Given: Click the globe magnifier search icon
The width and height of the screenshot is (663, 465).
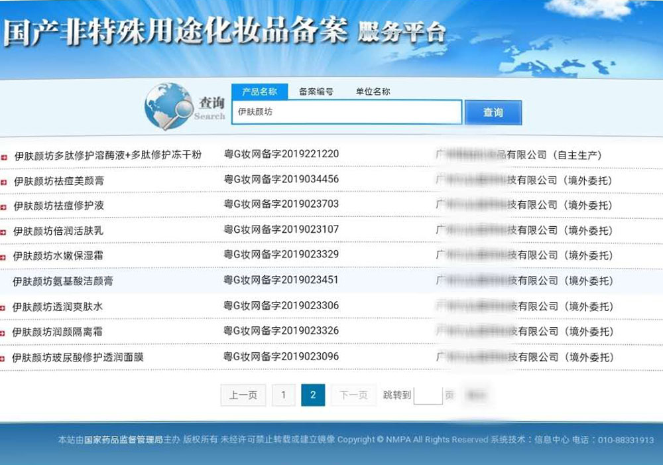Looking at the screenshot, I should (168, 106).
